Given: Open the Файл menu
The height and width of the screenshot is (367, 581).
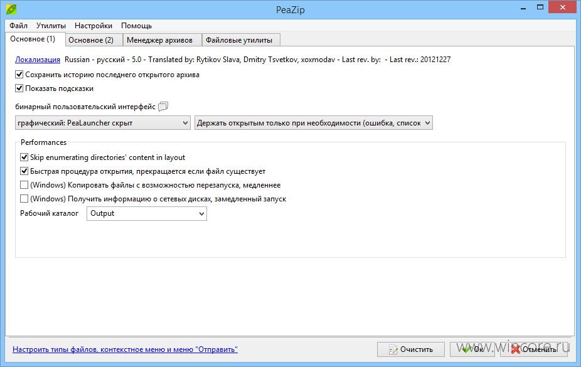Looking at the screenshot, I should pyautogui.click(x=19, y=26).
